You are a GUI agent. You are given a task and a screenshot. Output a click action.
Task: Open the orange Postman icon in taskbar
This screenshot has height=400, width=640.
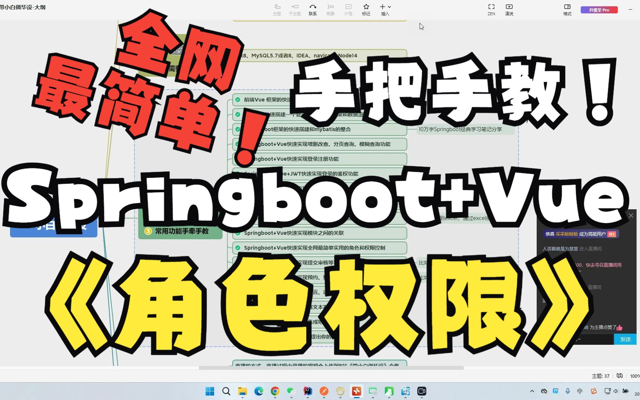click(324, 391)
